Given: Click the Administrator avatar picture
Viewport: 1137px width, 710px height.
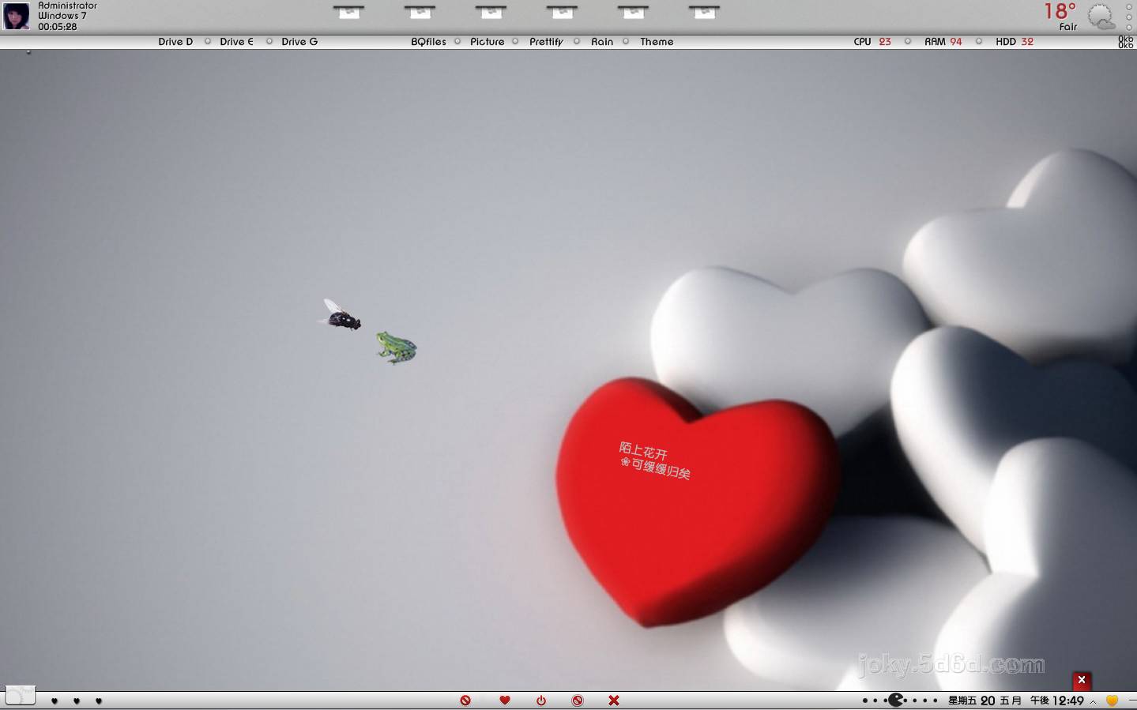Looking at the screenshot, I should pos(16,16).
